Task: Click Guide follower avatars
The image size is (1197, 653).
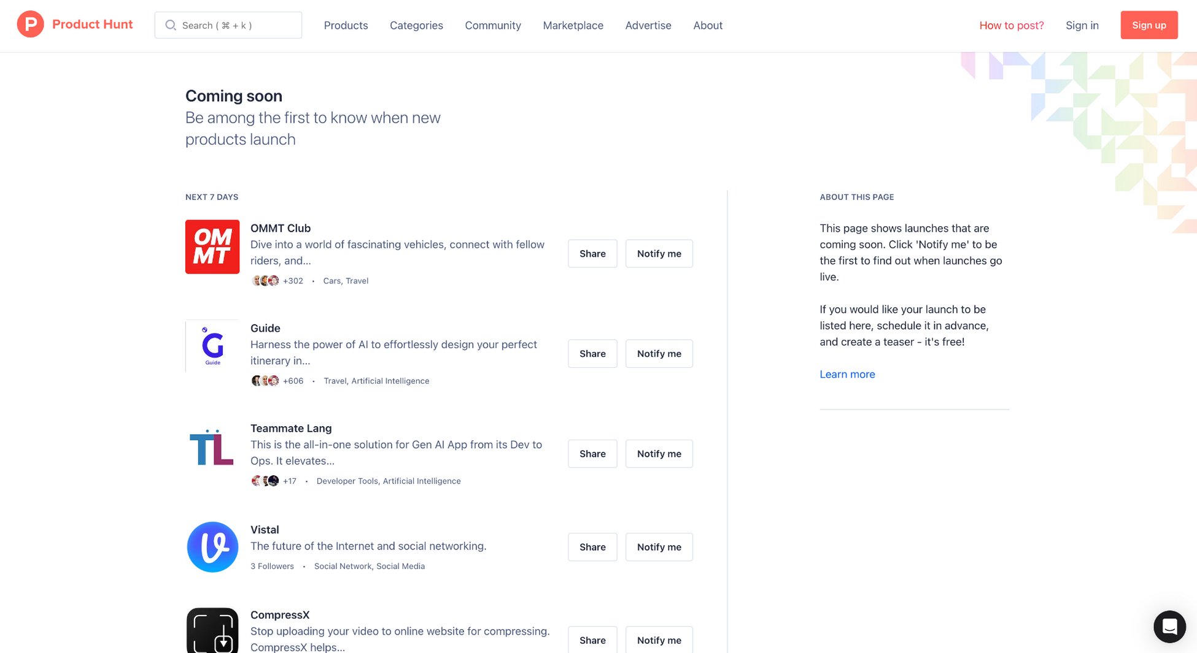Action: click(x=265, y=381)
